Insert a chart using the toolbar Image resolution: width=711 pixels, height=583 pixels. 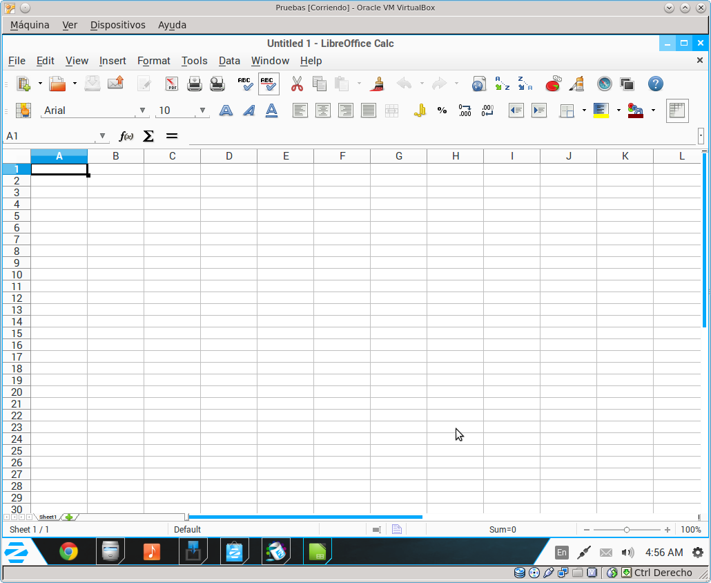[x=553, y=84]
